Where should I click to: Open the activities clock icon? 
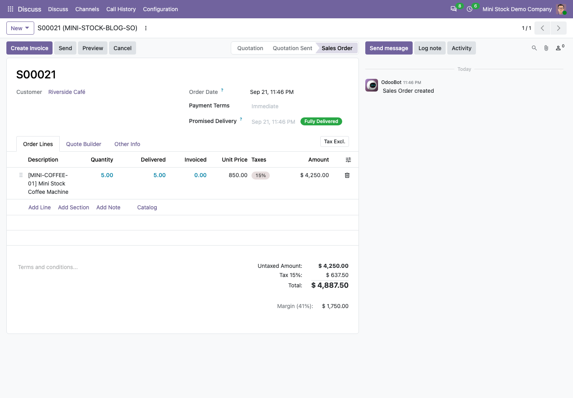click(470, 9)
